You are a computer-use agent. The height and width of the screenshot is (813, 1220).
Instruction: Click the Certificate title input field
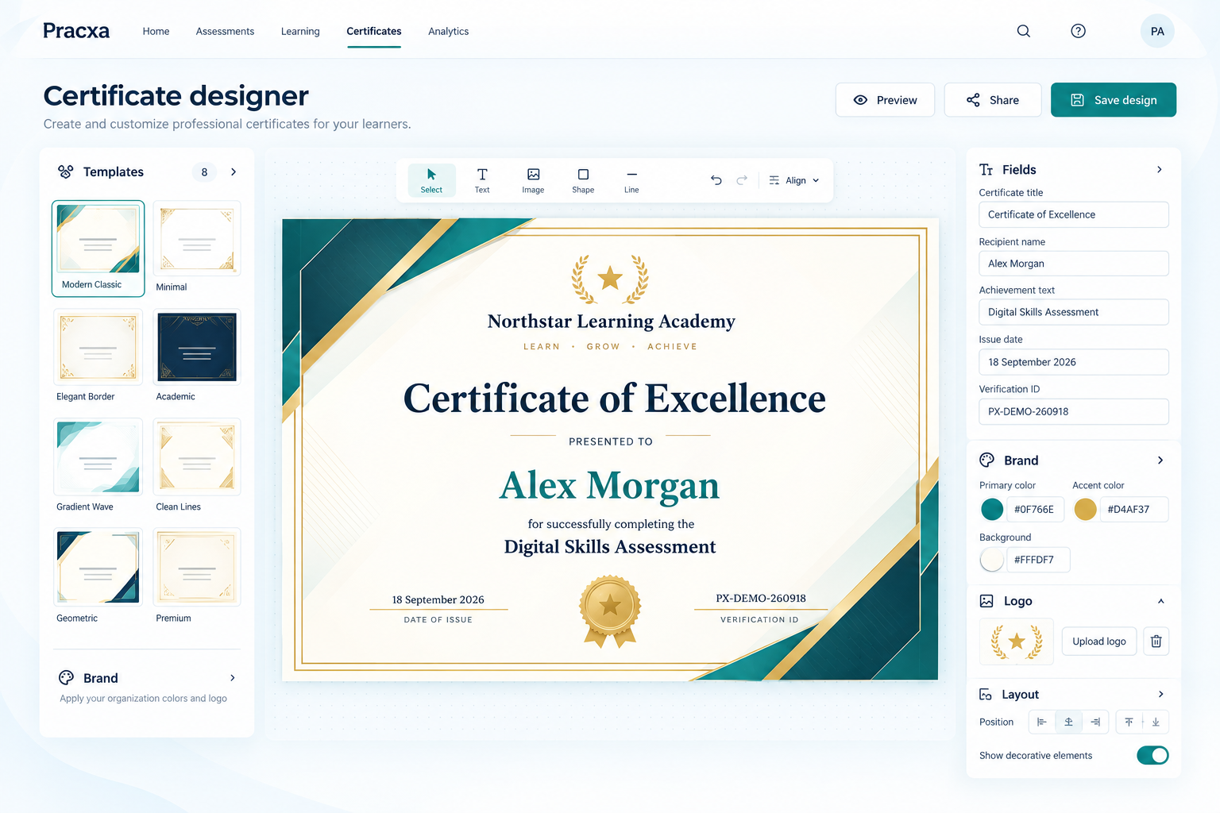click(1074, 214)
